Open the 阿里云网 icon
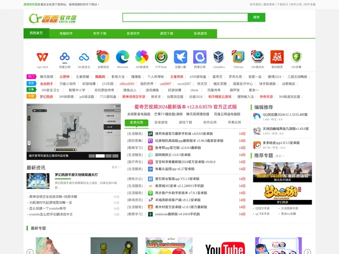The width and height of the screenshot is (339, 254). coord(200,57)
